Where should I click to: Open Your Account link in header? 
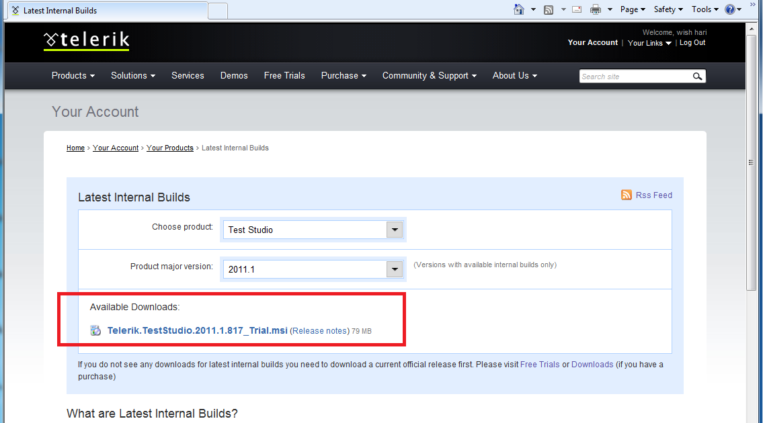coord(593,42)
